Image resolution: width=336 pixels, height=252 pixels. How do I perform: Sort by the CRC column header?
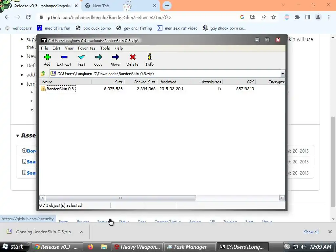click(239, 82)
